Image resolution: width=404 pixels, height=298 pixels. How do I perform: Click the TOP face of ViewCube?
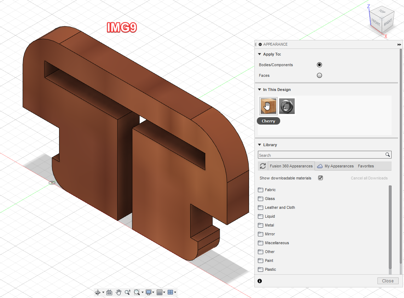pos(382,12)
